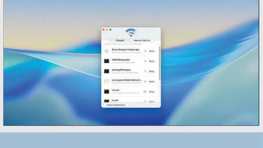263x148 pixels.
Task: Block the mDNSResponder process
Action: [x=151, y=61]
